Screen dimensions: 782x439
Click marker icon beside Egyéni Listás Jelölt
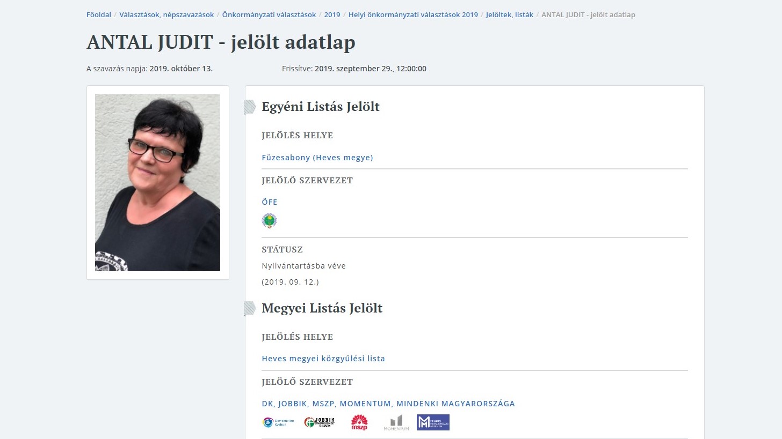(x=250, y=107)
